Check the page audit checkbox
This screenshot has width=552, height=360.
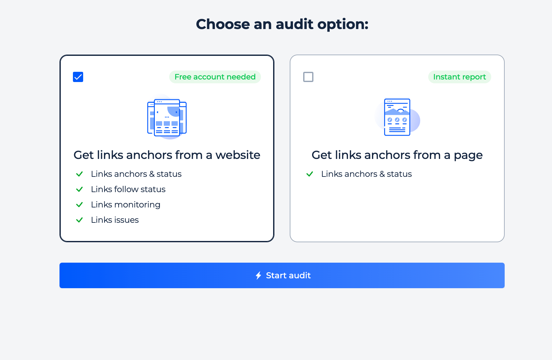pyautogui.click(x=308, y=77)
